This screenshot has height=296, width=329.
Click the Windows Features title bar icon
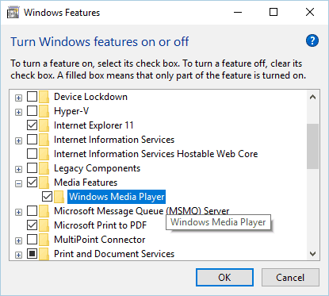13,13
